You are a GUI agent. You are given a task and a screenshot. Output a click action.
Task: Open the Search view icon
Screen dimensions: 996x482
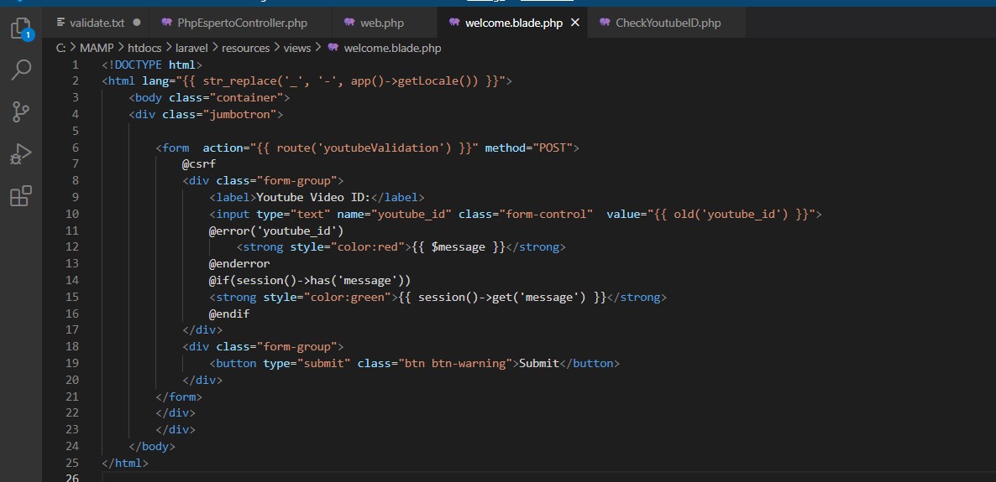click(x=21, y=70)
